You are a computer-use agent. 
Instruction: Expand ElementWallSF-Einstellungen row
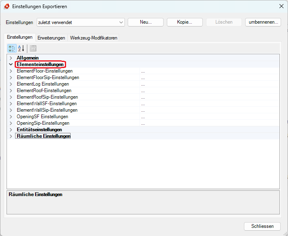(x=11, y=104)
